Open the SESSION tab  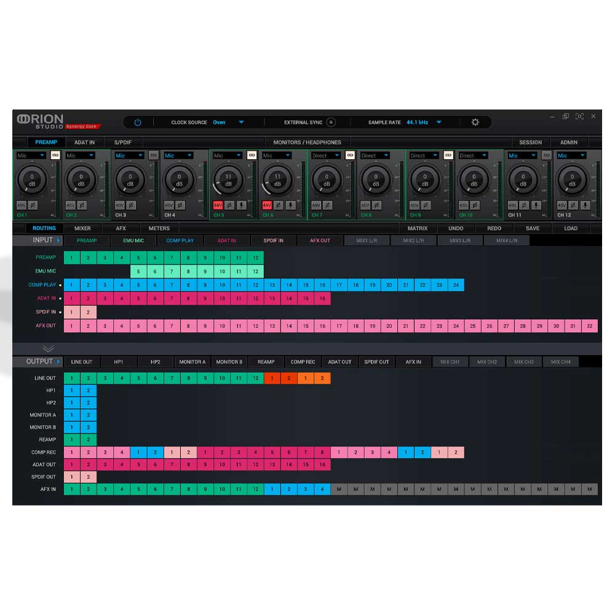[530, 143]
